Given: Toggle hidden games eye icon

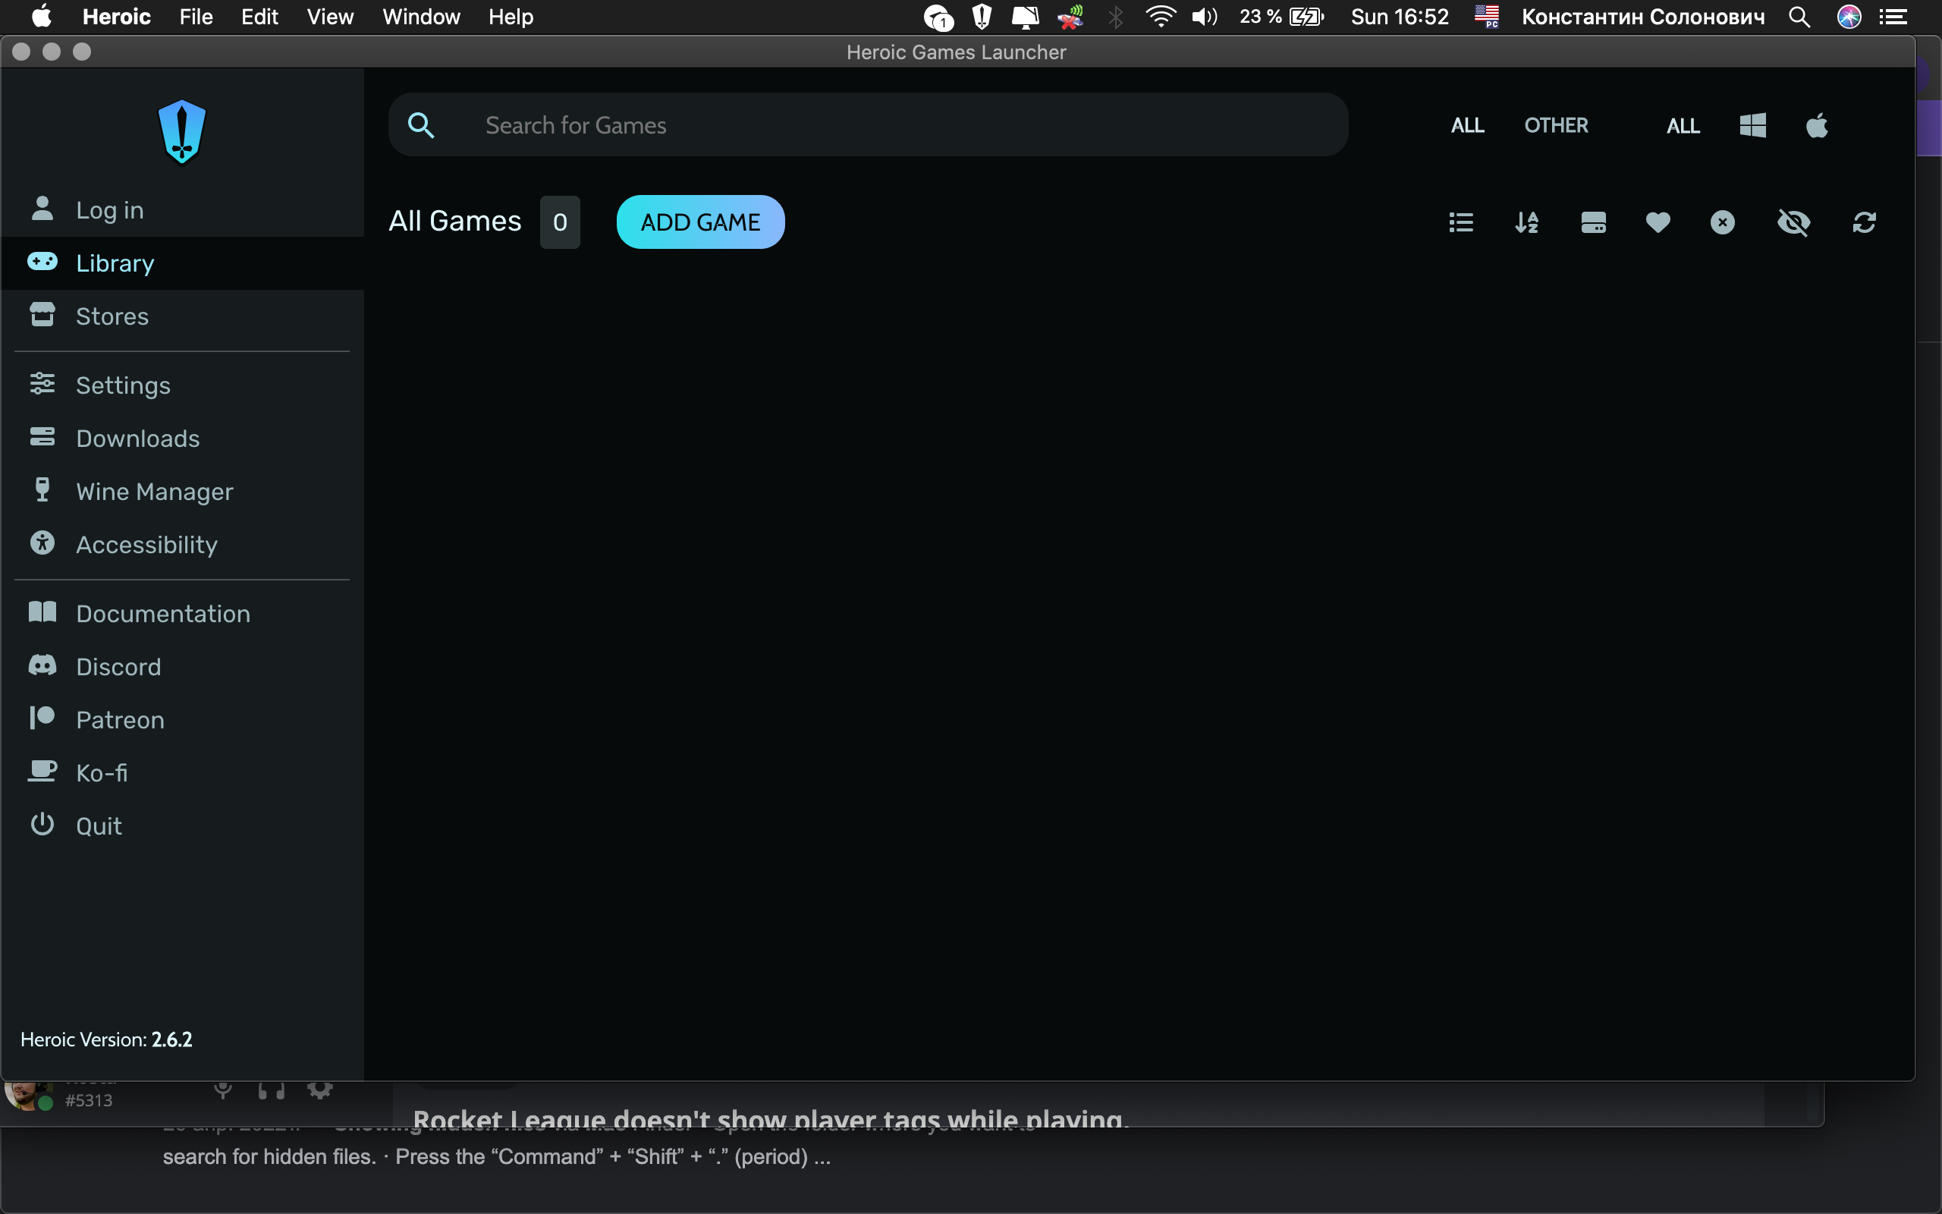Looking at the screenshot, I should click(x=1793, y=222).
